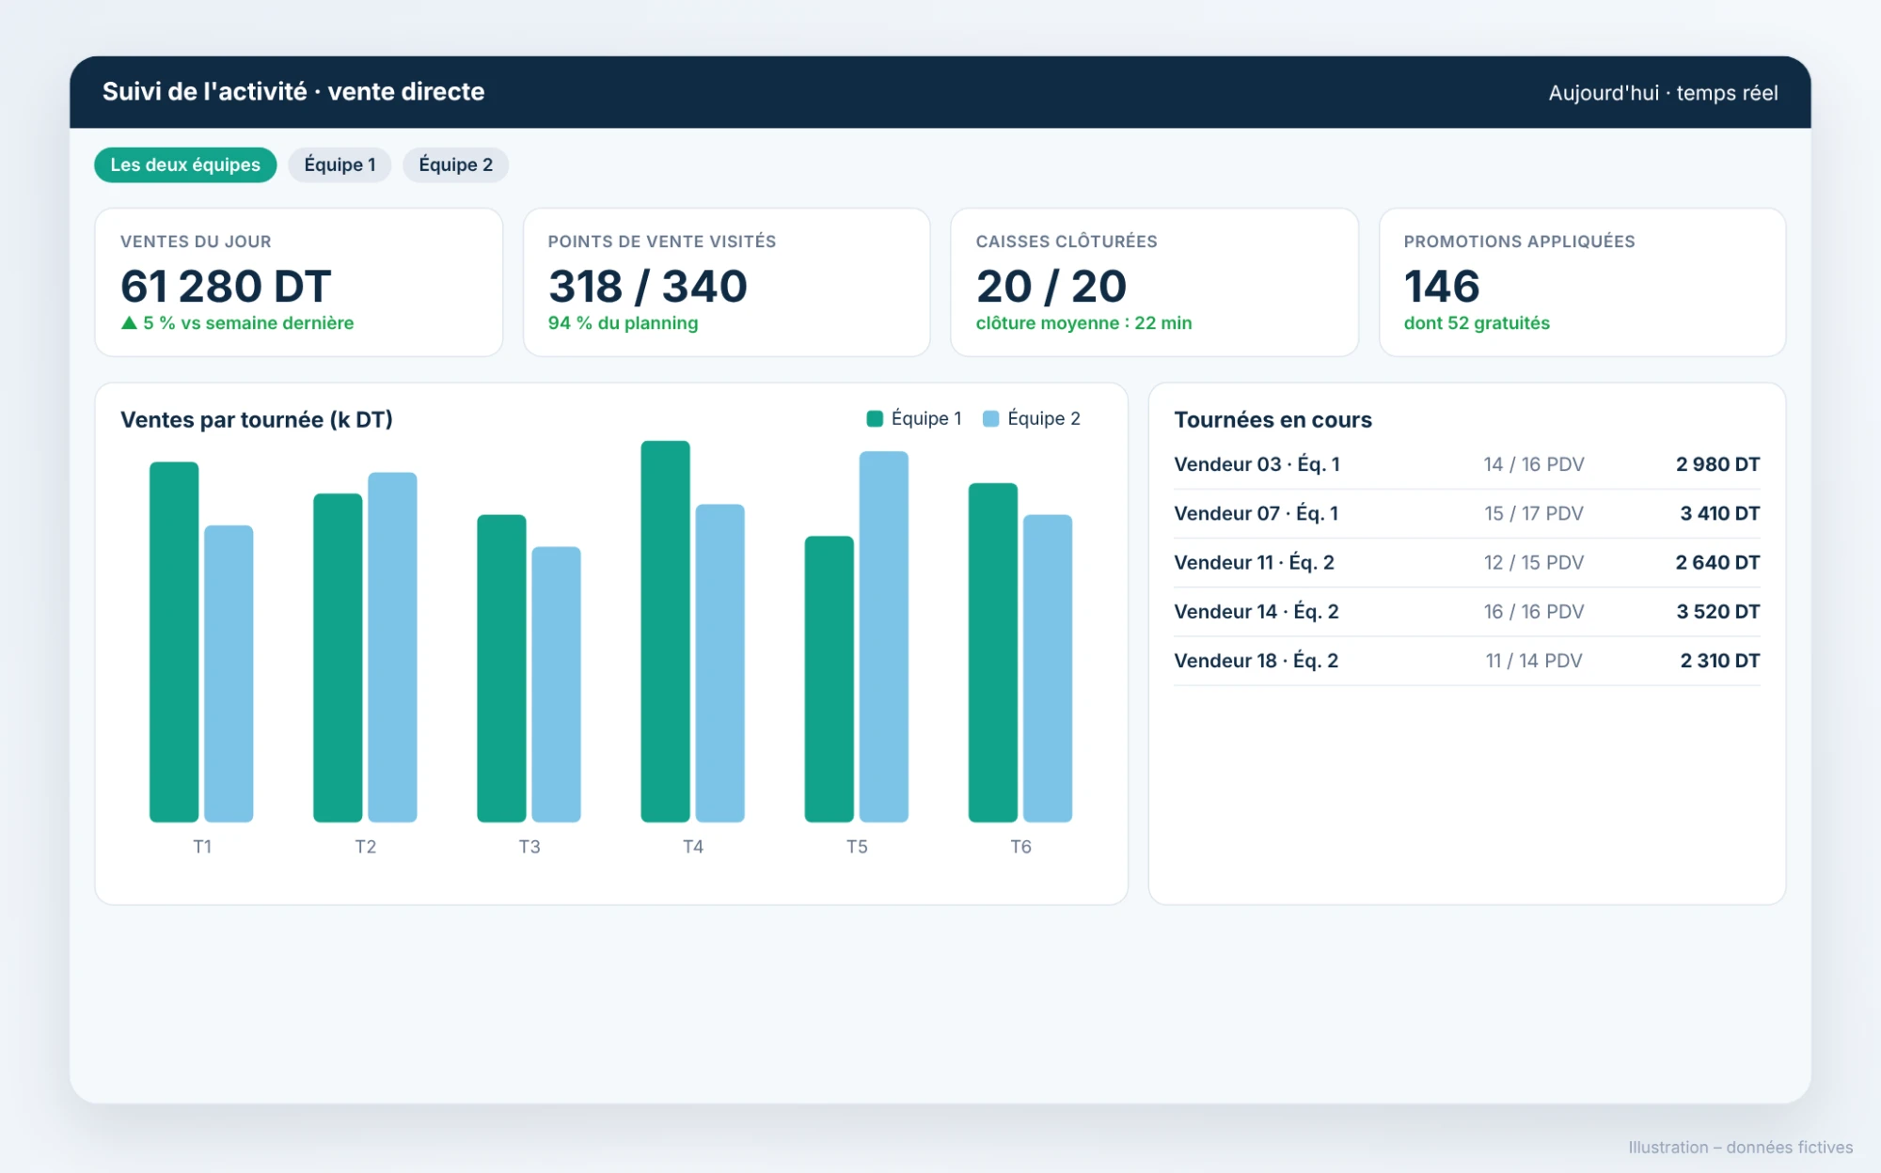The height and width of the screenshot is (1173, 1881).
Task: Click the T2 Équipe 2 blue bar
Action: (392, 647)
